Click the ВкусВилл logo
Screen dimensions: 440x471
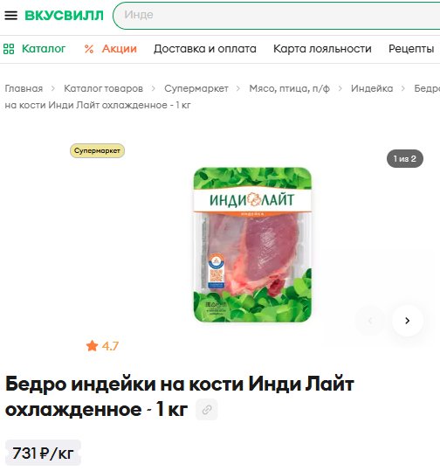point(64,16)
